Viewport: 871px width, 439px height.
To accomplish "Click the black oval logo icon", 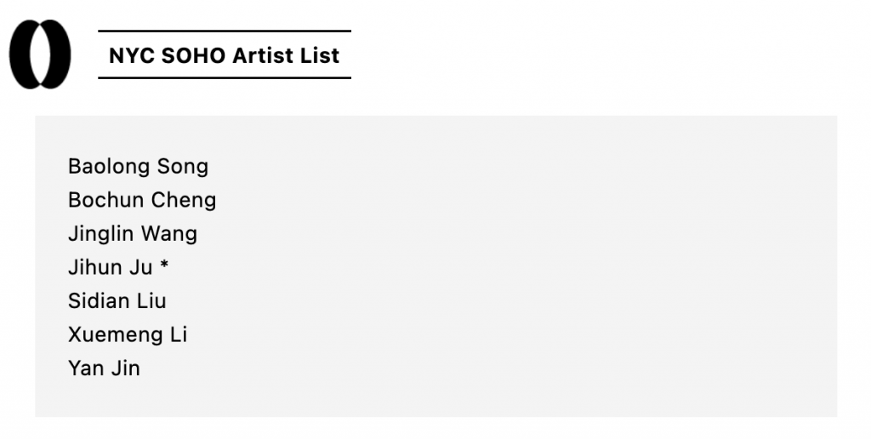I will point(39,54).
